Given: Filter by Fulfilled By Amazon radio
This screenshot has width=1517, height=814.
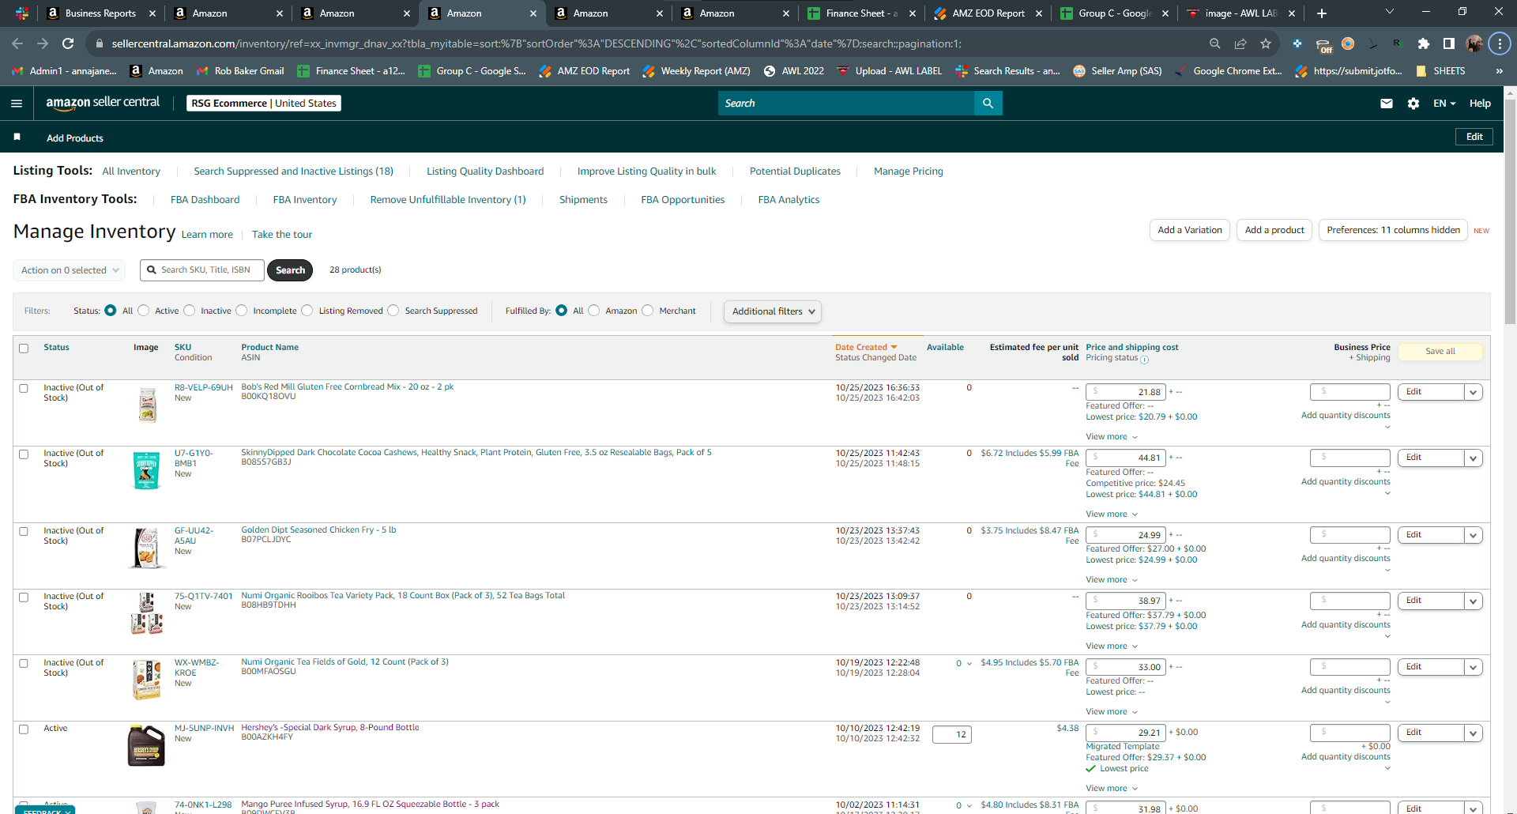Looking at the screenshot, I should coord(594,311).
